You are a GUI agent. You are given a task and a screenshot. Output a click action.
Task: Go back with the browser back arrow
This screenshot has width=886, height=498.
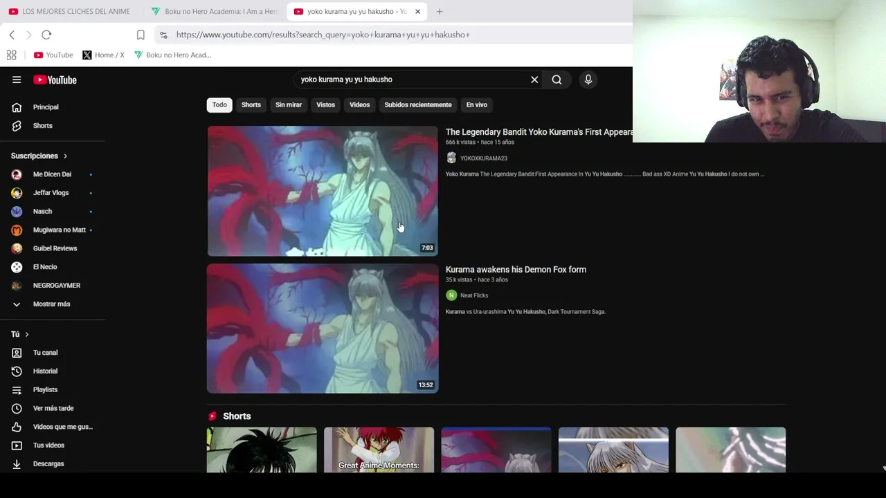coord(12,35)
